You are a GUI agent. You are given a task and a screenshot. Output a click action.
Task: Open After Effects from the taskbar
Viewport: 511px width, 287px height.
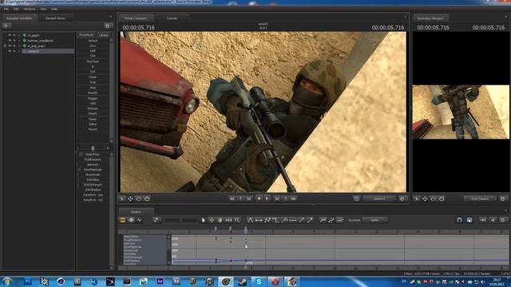[160, 281]
